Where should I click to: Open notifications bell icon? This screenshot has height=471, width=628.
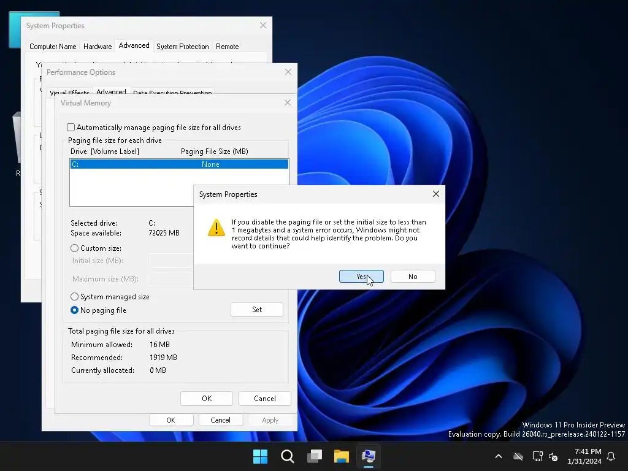pyautogui.click(x=611, y=456)
